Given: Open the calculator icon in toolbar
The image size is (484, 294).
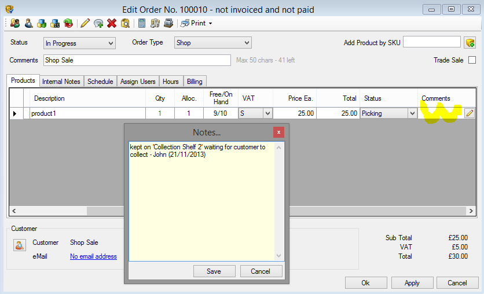Looking at the screenshot, I should point(141,23).
